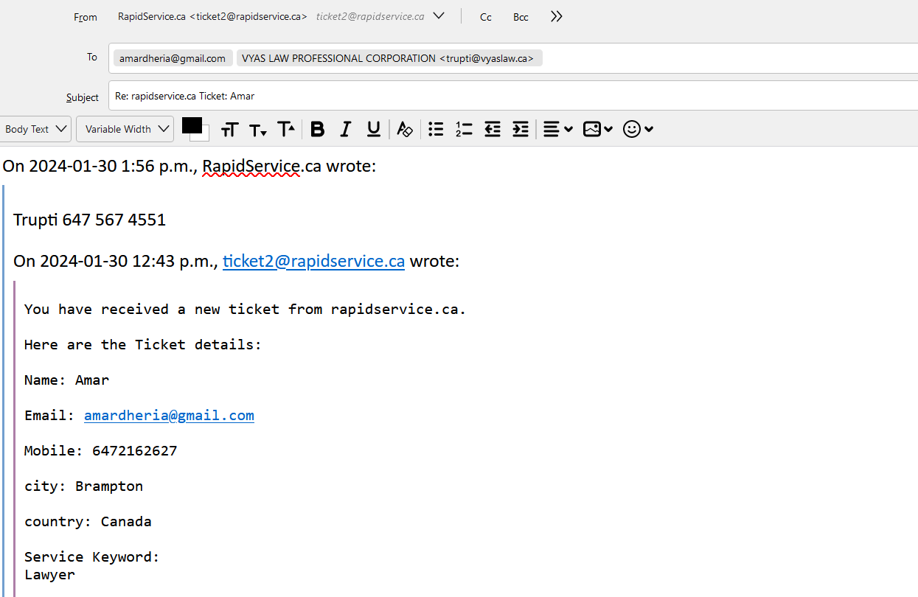
Task: Open the Variable Width font dropdown
Action: click(x=125, y=129)
